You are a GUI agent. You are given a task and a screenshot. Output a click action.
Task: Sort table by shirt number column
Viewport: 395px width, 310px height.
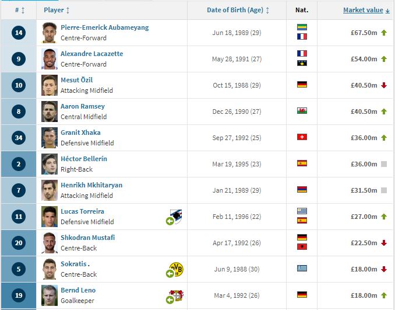point(20,11)
